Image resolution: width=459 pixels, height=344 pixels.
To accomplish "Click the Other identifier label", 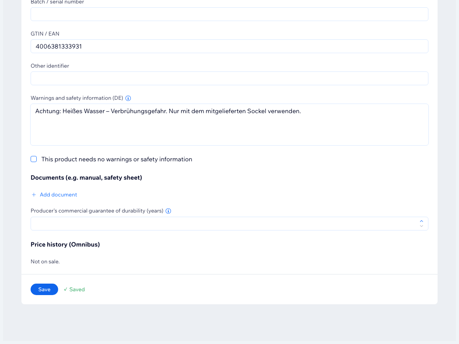I will [x=50, y=66].
